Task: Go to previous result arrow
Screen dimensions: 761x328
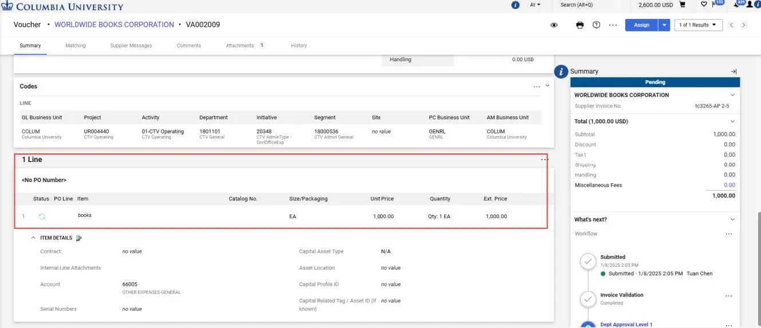Action: pyautogui.click(x=731, y=25)
